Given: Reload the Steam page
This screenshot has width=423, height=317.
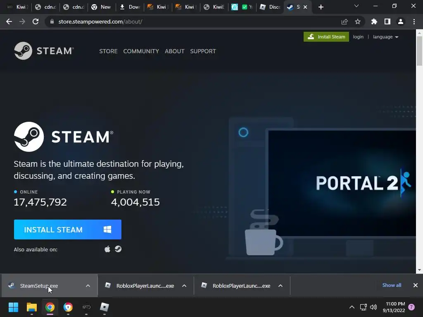Looking at the screenshot, I should (36, 21).
